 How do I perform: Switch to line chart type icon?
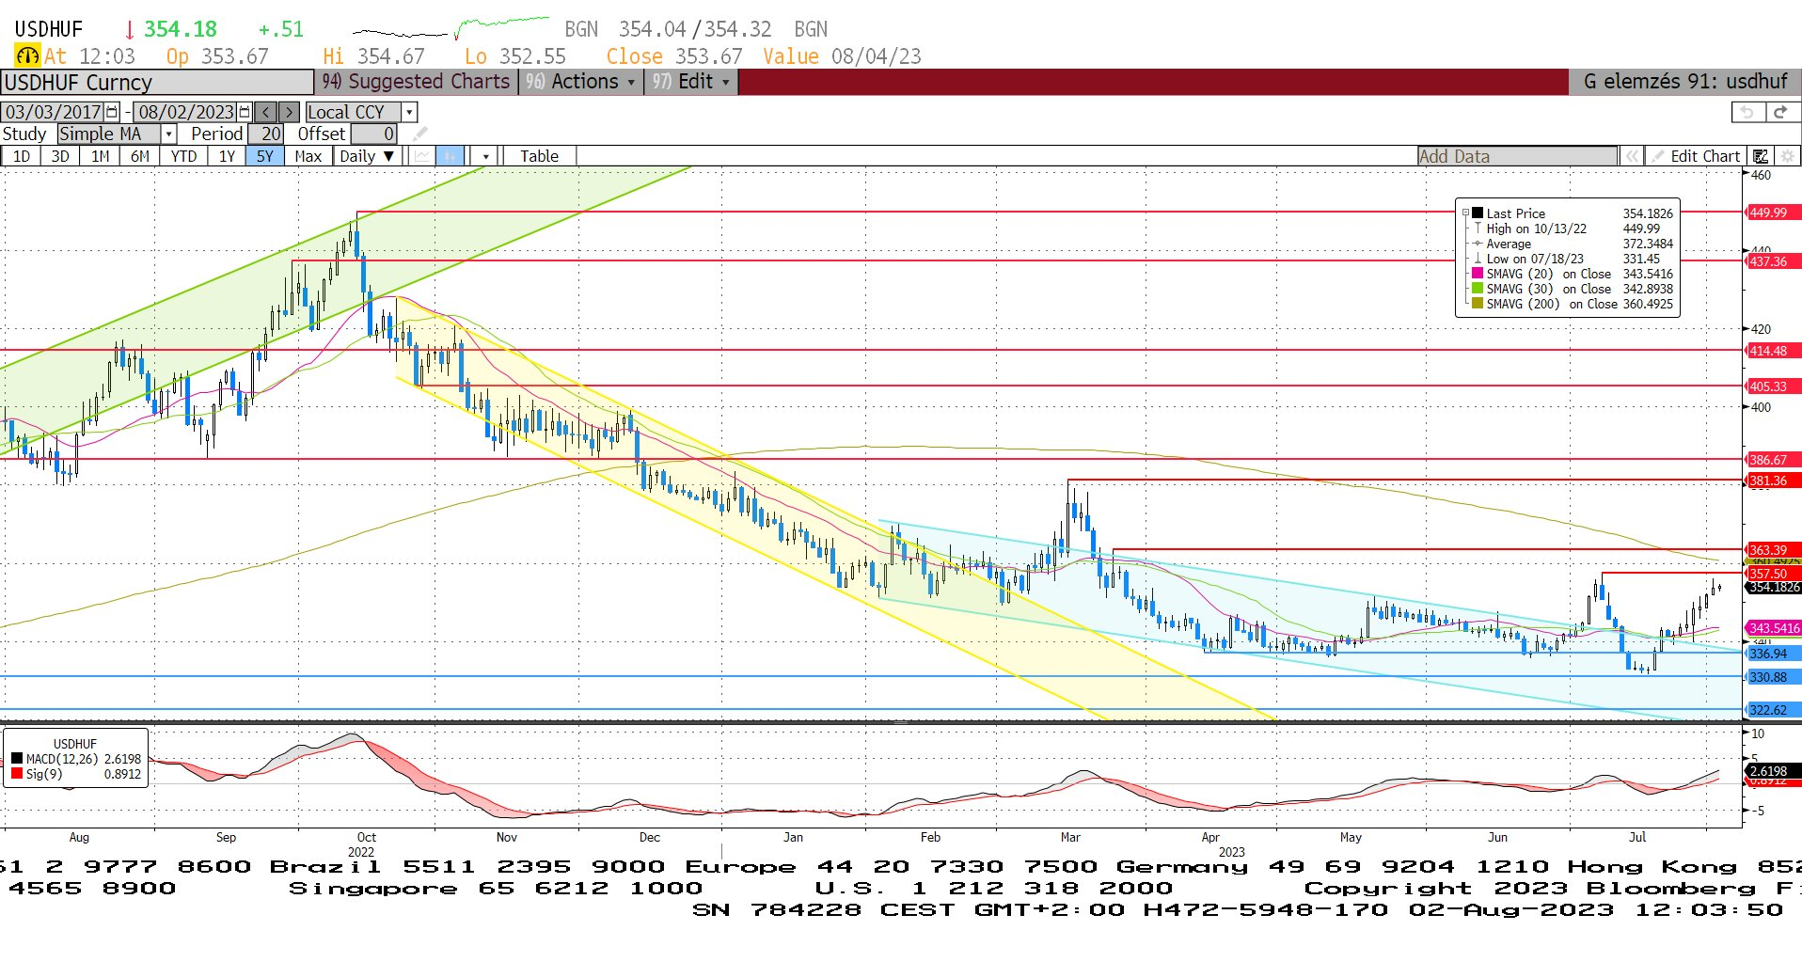pyautogui.click(x=421, y=156)
